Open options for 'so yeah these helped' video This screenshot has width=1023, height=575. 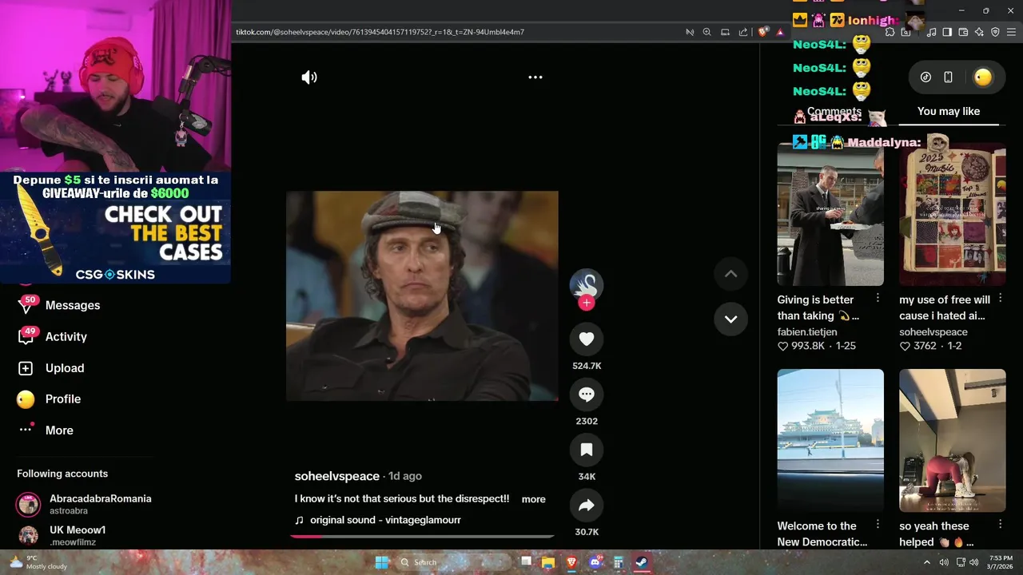[1000, 524]
